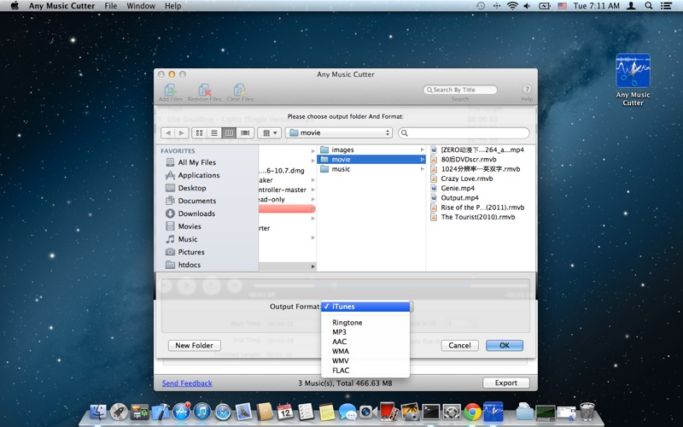Open Finder from the Dock
Image resolution: width=683 pixels, height=427 pixels.
point(98,412)
